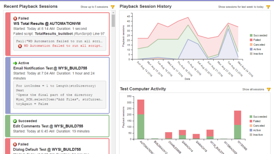This screenshot has height=154, width=274.
Task: Click 'Show up to 5 sessions' filter text
Action: coord(94,7)
